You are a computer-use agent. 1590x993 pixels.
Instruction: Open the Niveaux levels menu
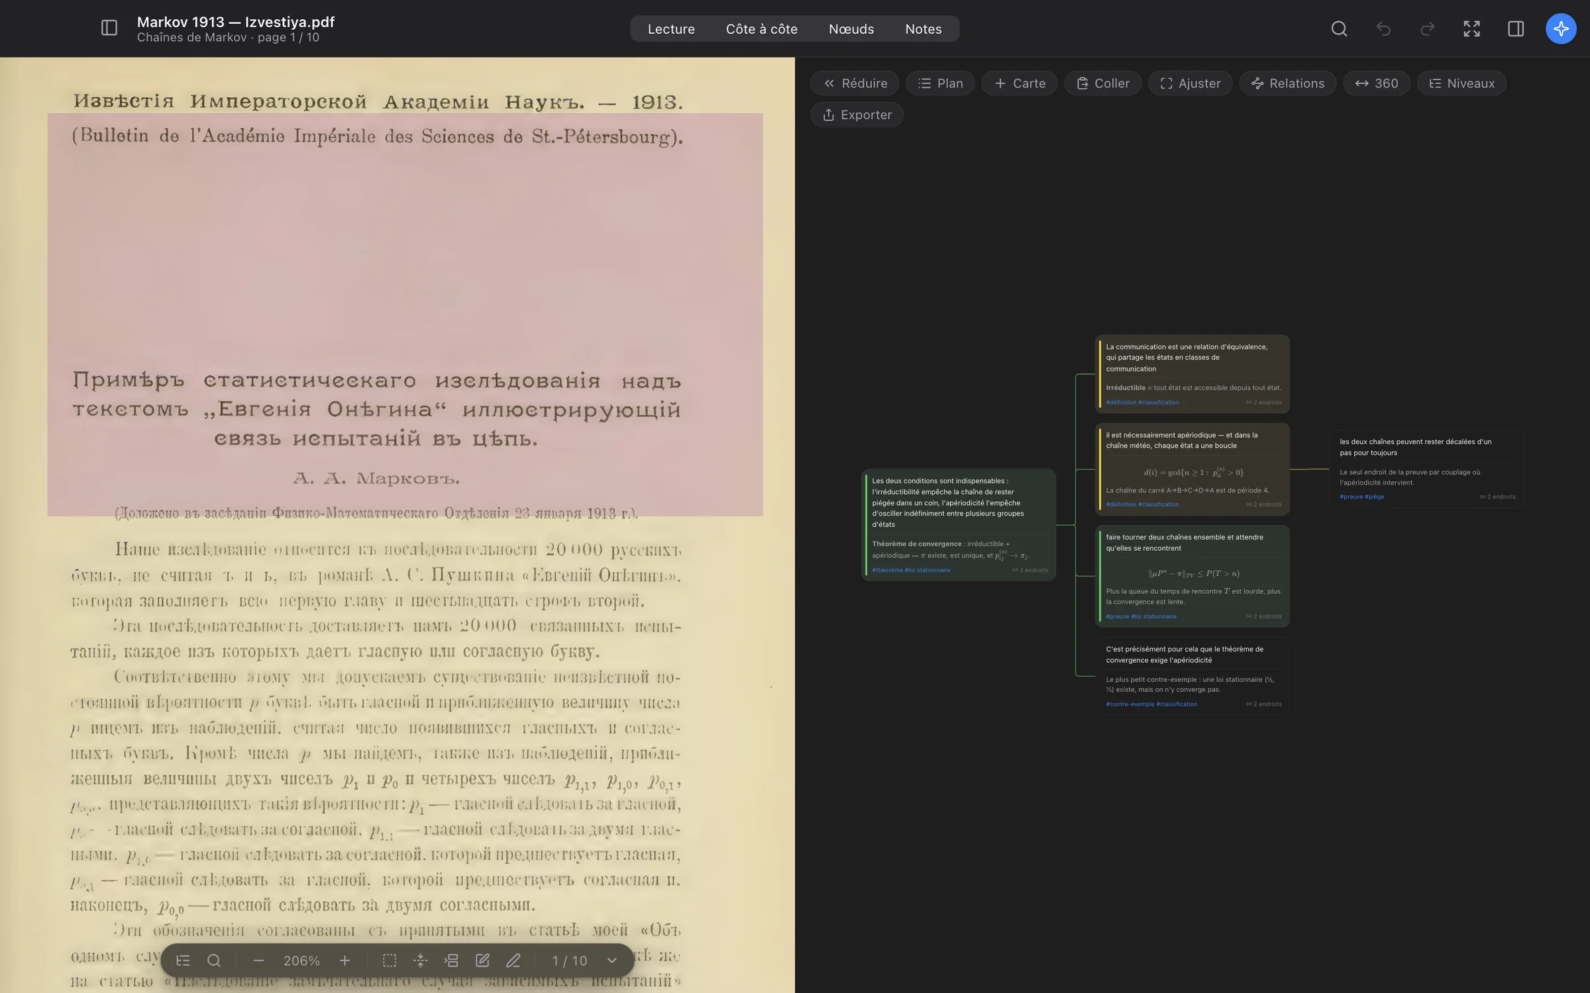(1461, 83)
